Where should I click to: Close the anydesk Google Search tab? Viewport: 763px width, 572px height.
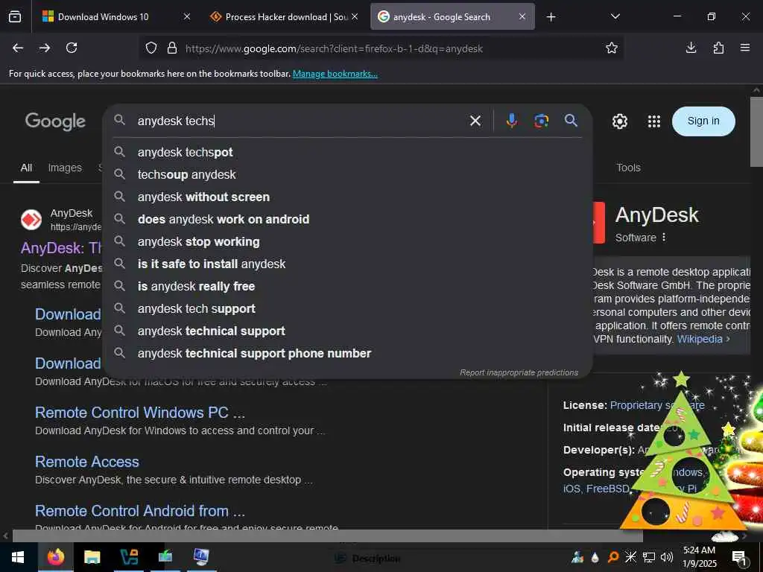tap(522, 17)
